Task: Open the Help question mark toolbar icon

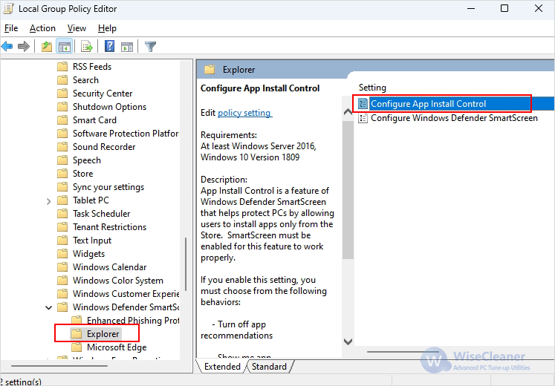Action: [110, 46]
